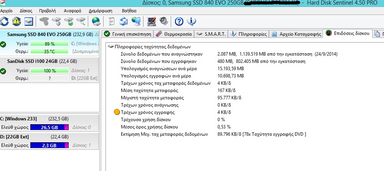Click the Μέσος όρος χρήσης δίσκου row

[176, 127]
